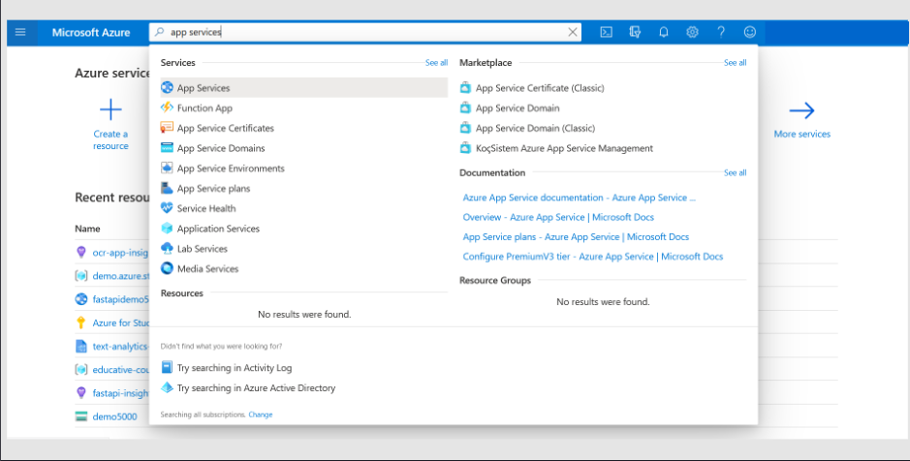Open ocr-app-insig recent resource
Viewport: 910px width, 461px height.
(x=120, y=253)
